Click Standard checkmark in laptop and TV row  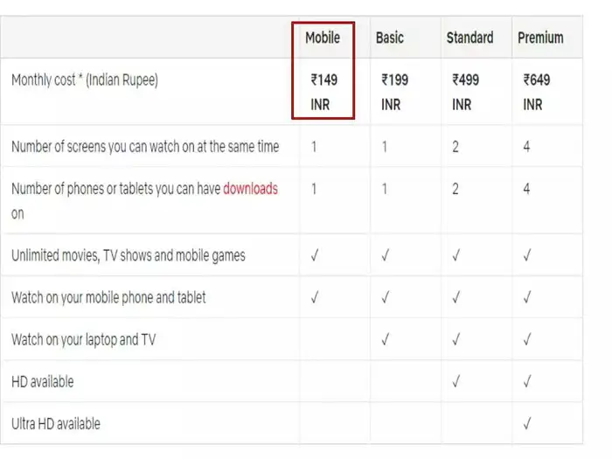pyautogui.click(x=456, y=340)
